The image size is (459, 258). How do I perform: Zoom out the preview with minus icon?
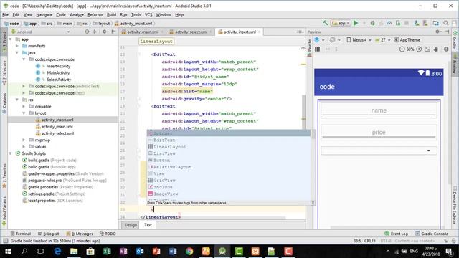(402, 49)
